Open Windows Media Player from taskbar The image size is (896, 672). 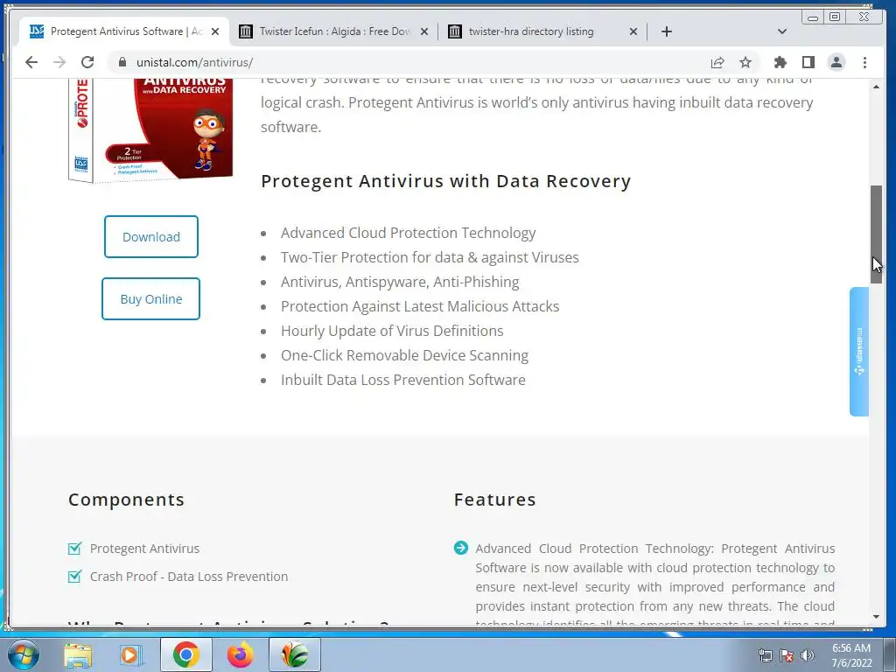(x=131, y=655)
